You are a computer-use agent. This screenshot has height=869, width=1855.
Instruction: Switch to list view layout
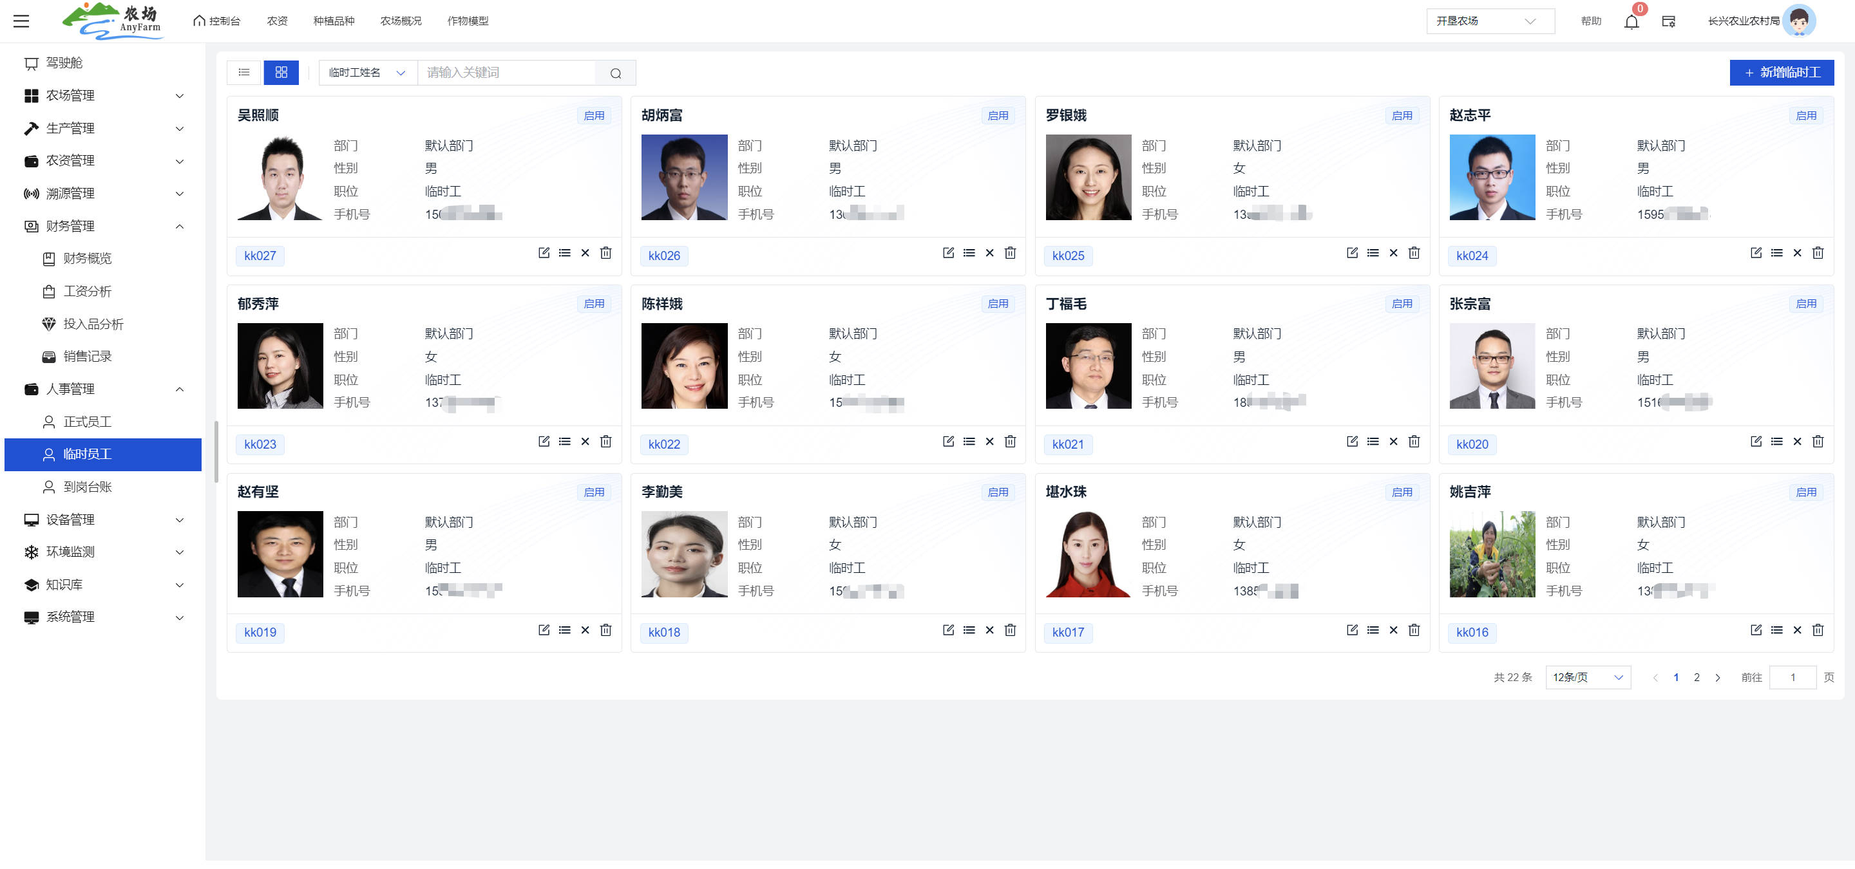pos(244,73)
